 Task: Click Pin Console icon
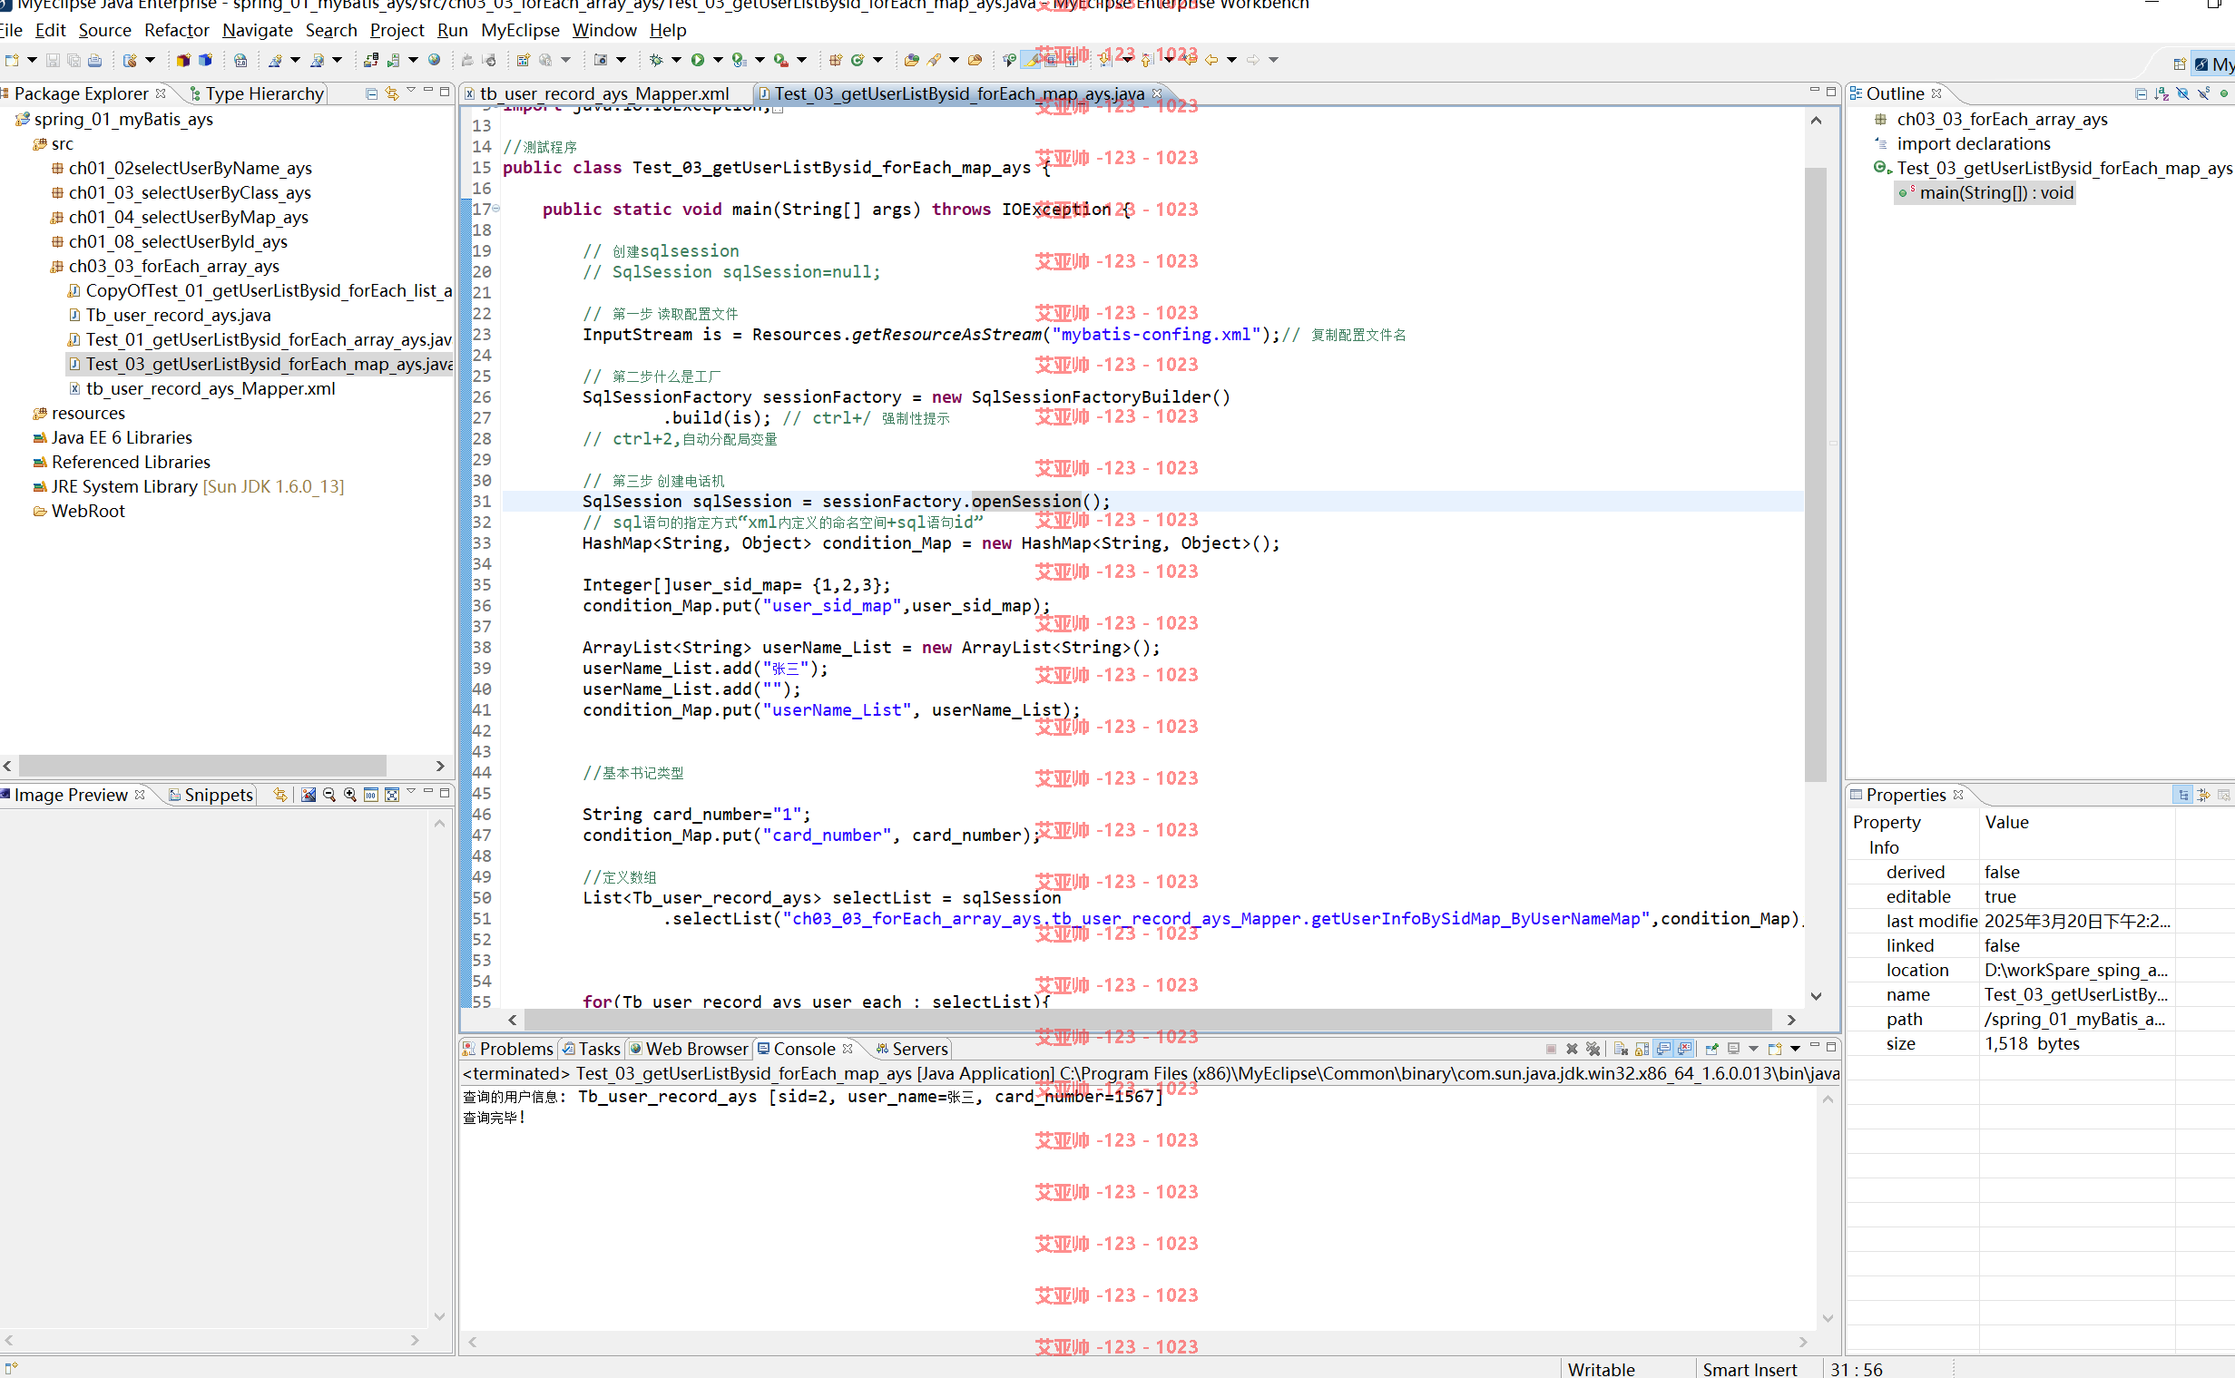1711,1049
